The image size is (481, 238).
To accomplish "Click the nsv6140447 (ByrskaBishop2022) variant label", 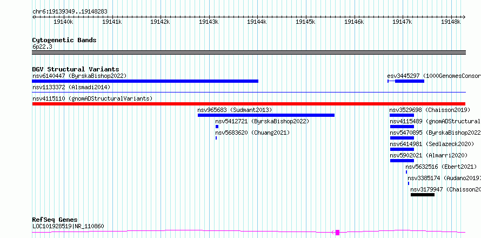I will coord(79,76).
